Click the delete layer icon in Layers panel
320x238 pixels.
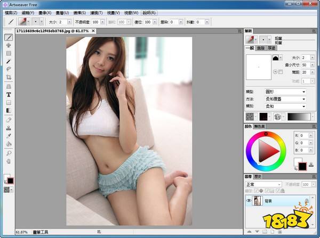tap(280, 232)
